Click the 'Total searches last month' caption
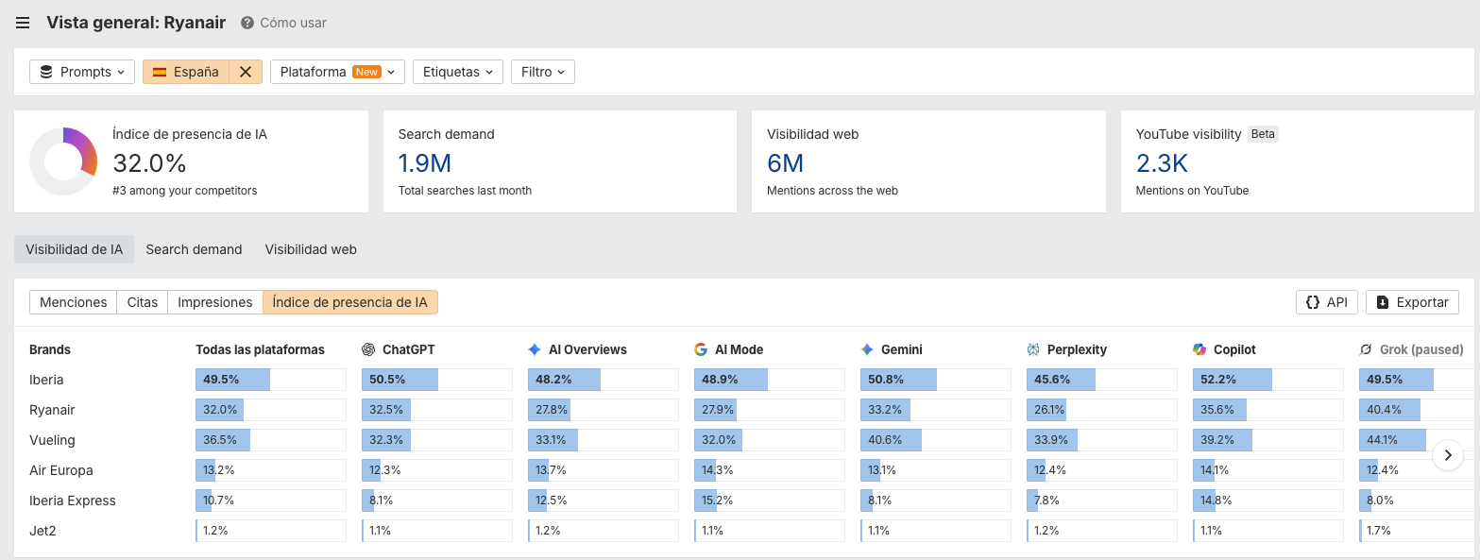Viewport: 1480px width, 560px height. 465,191
